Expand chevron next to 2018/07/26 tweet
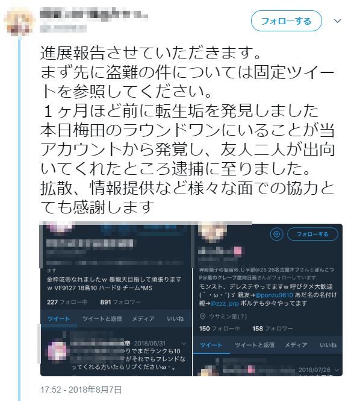Screen dimensions: 351x401 [337, 370]
